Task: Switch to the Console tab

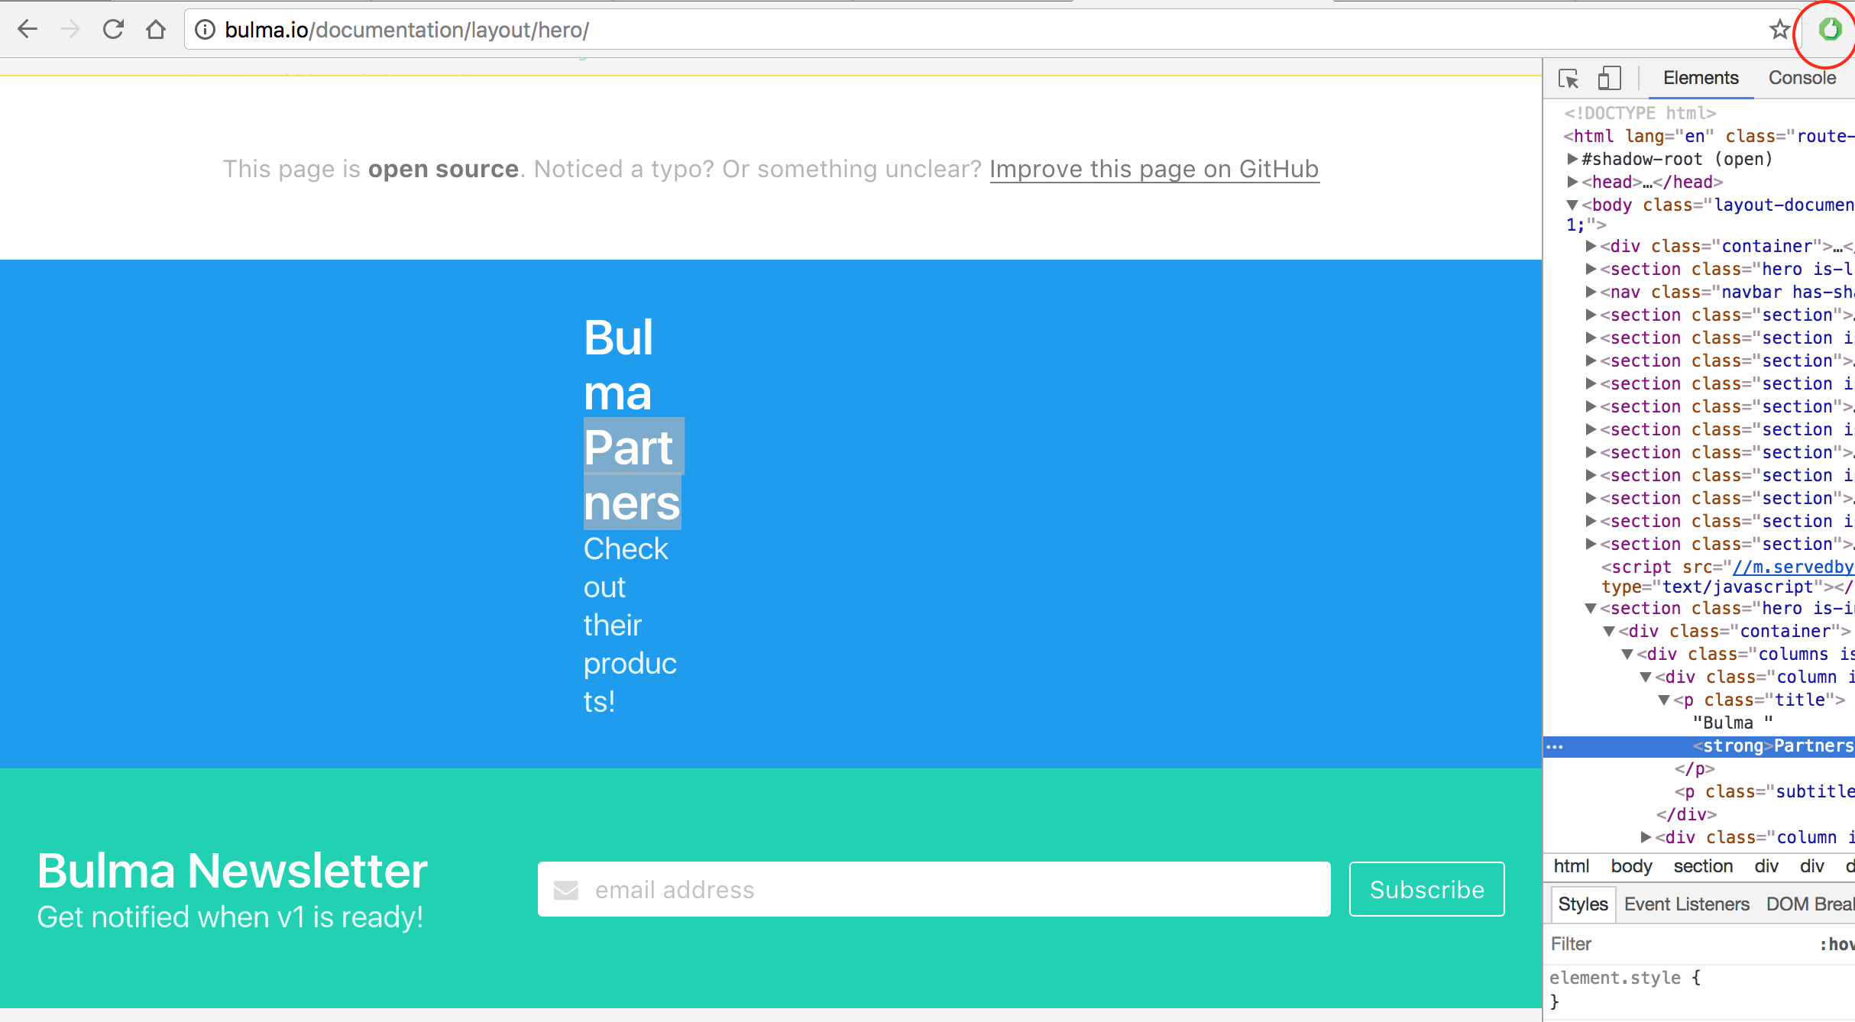Action: click(1802, 77)
